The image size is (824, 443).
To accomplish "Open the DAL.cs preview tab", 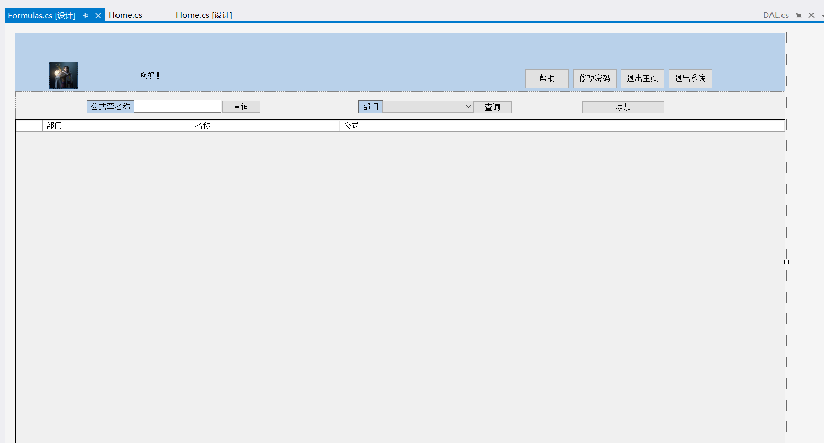I will [776, 15].
